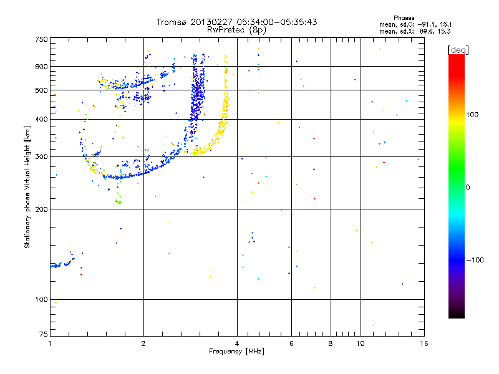Click the '0' colorbar tick label
The height and width of the screenshot is (374, 499).
point(468,188)
